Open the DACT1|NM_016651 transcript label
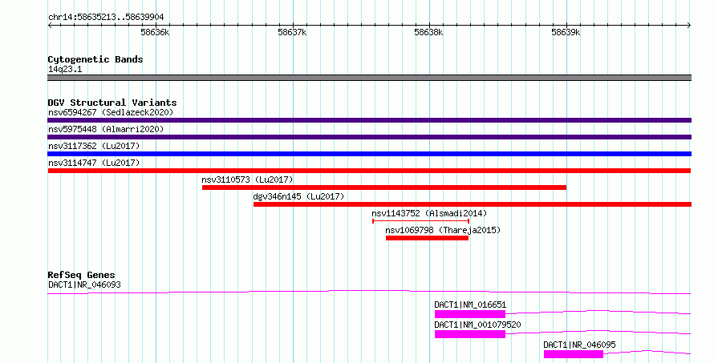The height and width of the screenshot is (363, 714). coord(470,305)
